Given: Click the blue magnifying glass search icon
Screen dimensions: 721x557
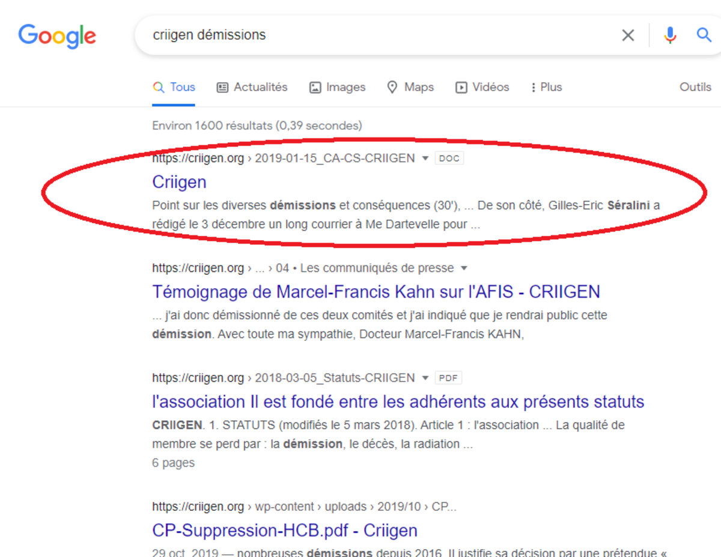Looking at the screenshot, I should 704,35.
